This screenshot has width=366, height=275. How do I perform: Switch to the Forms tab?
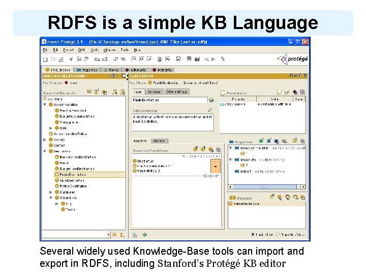coord(111,70)
